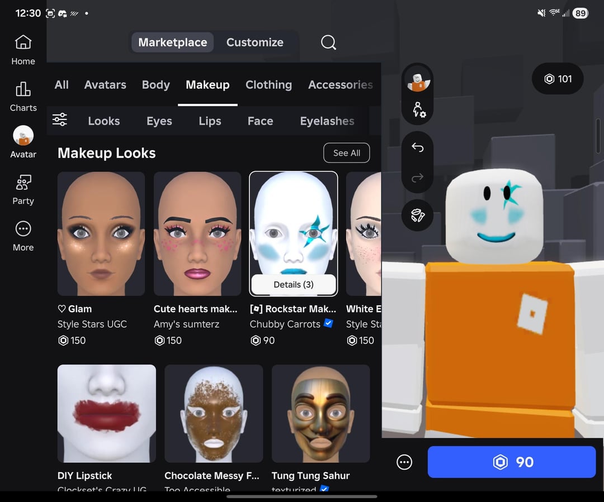
Task: Tap the avatar thumbnail view icon
Action: [x=417, y=80]
